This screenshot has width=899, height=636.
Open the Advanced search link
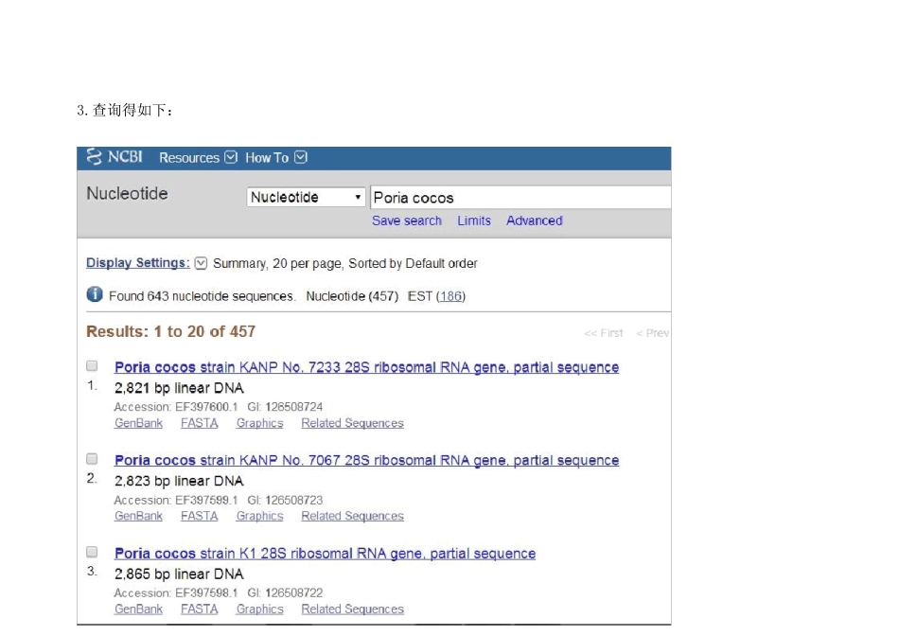535,221
